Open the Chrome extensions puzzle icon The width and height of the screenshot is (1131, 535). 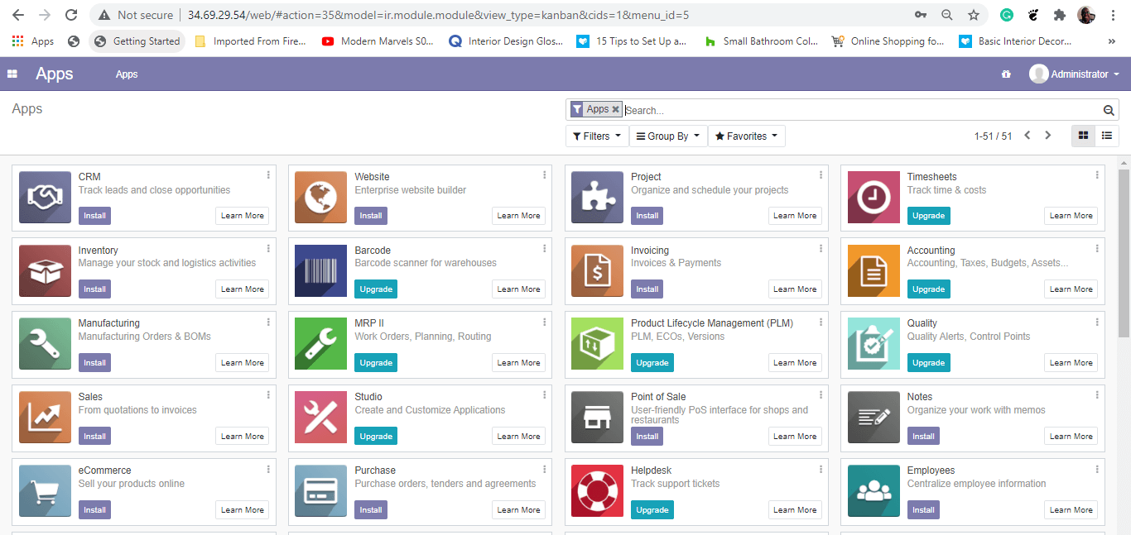1059,15
